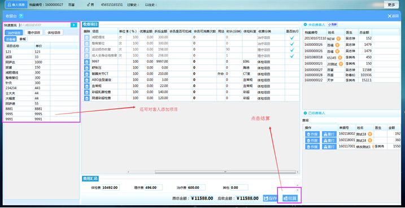This screenshot has width=405, height=208.
Task: Click VIP badge on receipt 160118002
Action: [x=370, y=134]
